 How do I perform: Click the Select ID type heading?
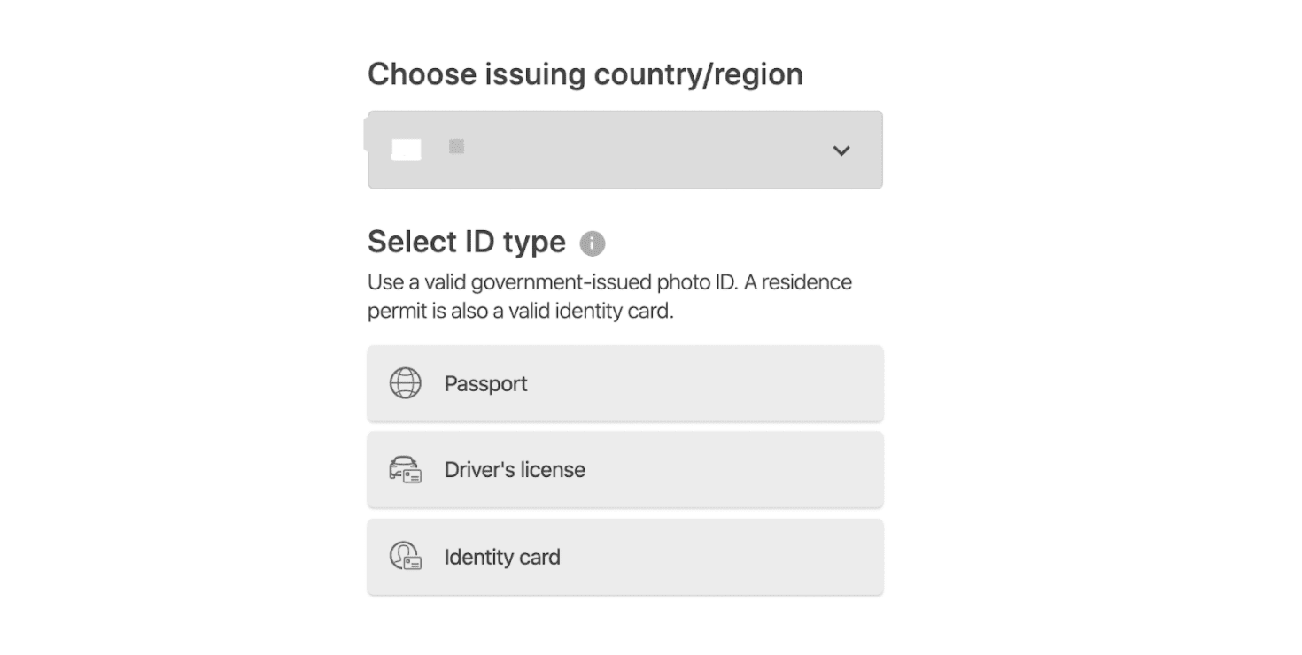tap(467, 242)
